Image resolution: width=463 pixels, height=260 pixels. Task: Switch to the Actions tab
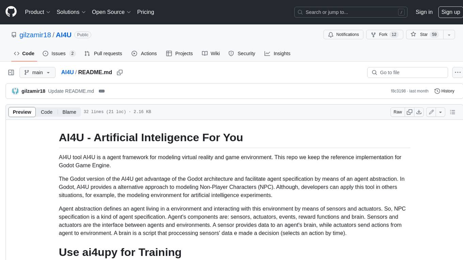click(x=144, y=53)
